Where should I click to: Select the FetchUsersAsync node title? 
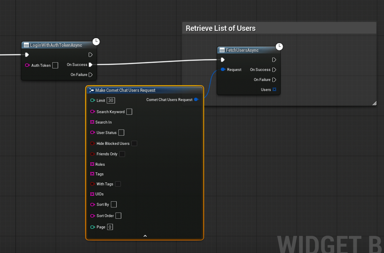(242, 50)
